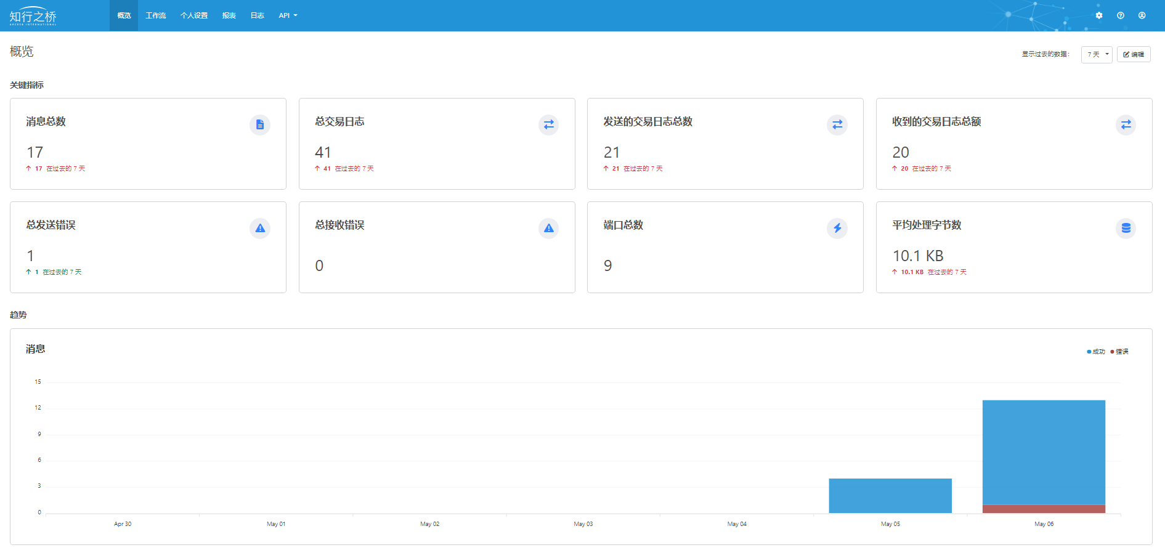Click the database icon in 平均处理字节数 card
The width and height of the screenshot is (1165, 550).
[x=1126, y=228]
